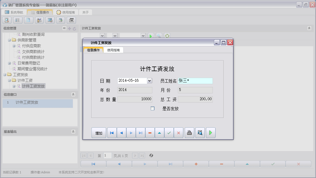Image resolution: width=316 pixels, height=178 pixels.
Task: Click the delete (red minus) record icon
Action: (x=150, y=132)
